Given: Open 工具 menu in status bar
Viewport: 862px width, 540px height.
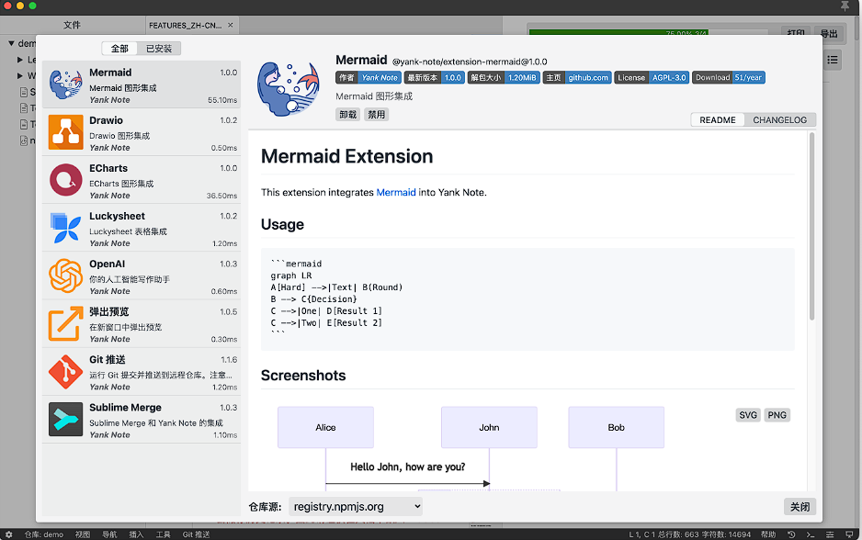Looking at the screenshot, I should tap(164, 534).
